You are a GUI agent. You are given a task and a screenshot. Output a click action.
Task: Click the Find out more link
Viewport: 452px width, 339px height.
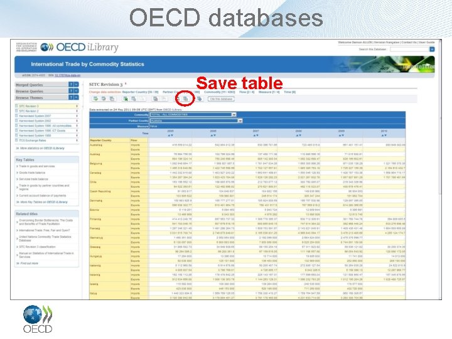pyautogui.click(x=29, y=263)
